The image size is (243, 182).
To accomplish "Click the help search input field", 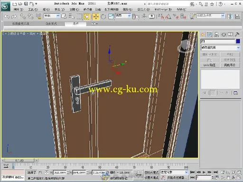I will point(168,4).
